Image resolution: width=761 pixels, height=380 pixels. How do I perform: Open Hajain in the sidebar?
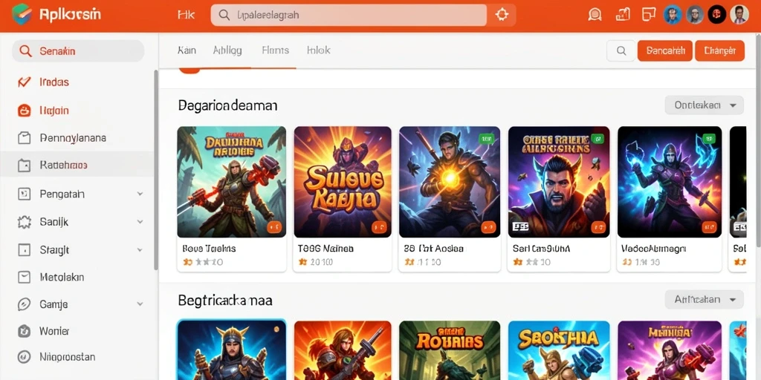[x=54, y=111]
